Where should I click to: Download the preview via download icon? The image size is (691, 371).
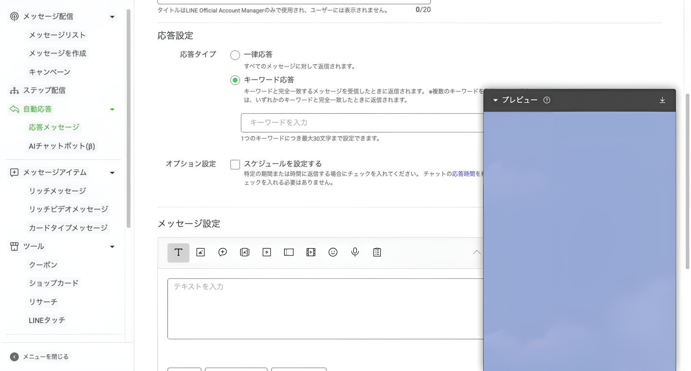coord(662,100)
